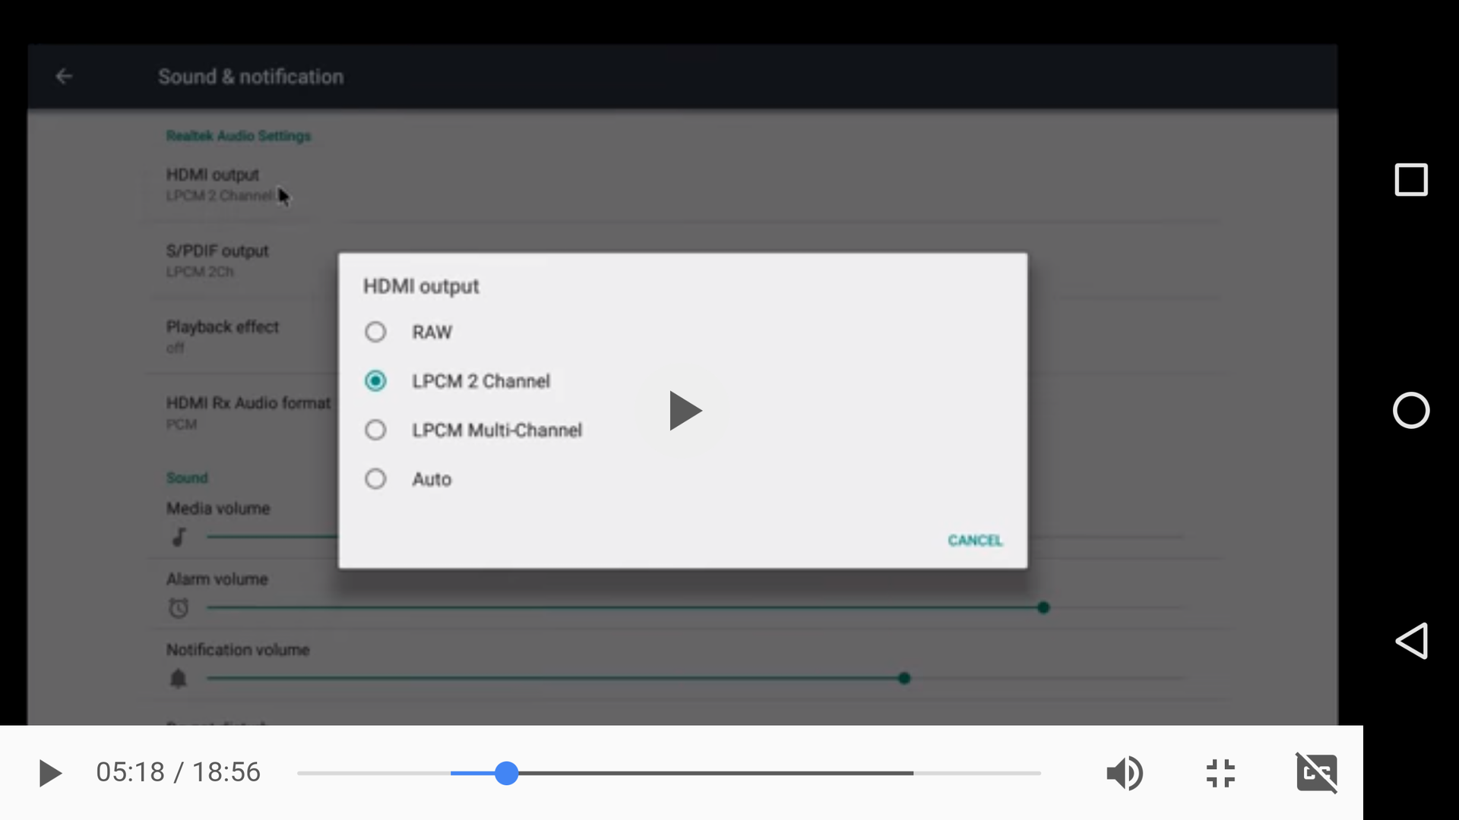
Task: Exit fullscreen with the shrink icon
Action: coord(1220,773)
